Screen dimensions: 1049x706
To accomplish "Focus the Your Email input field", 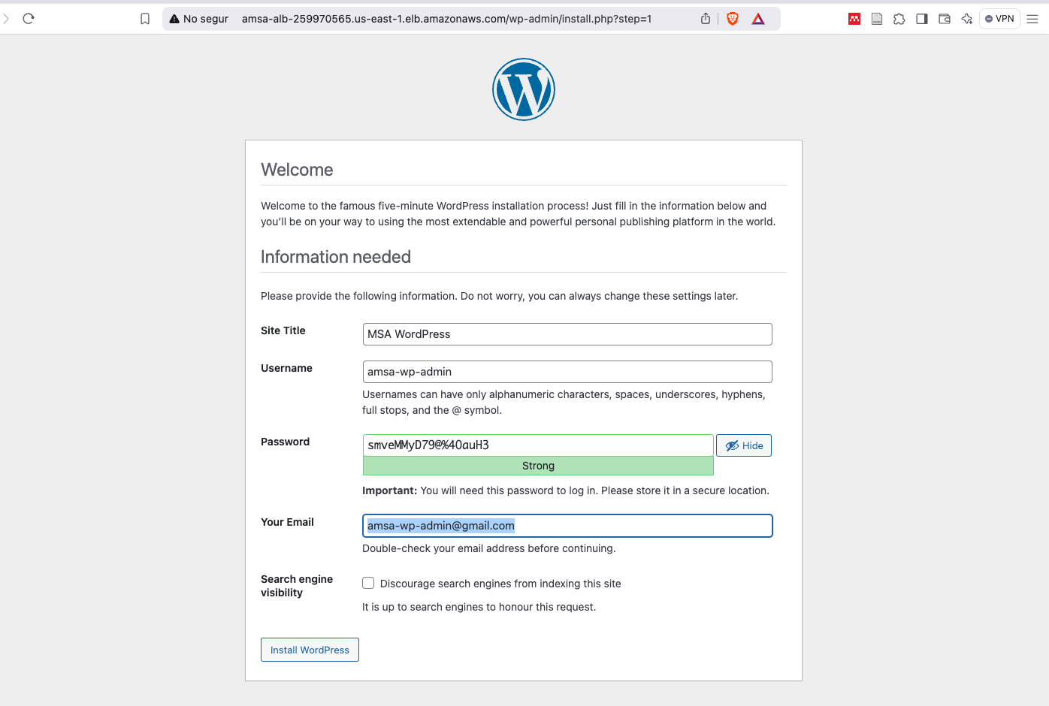I will (x=567, y=526).
